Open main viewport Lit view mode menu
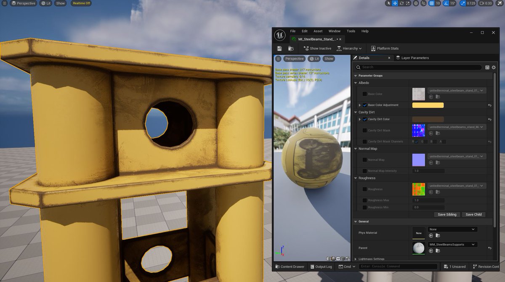The image size is (505, 282). 46,3
